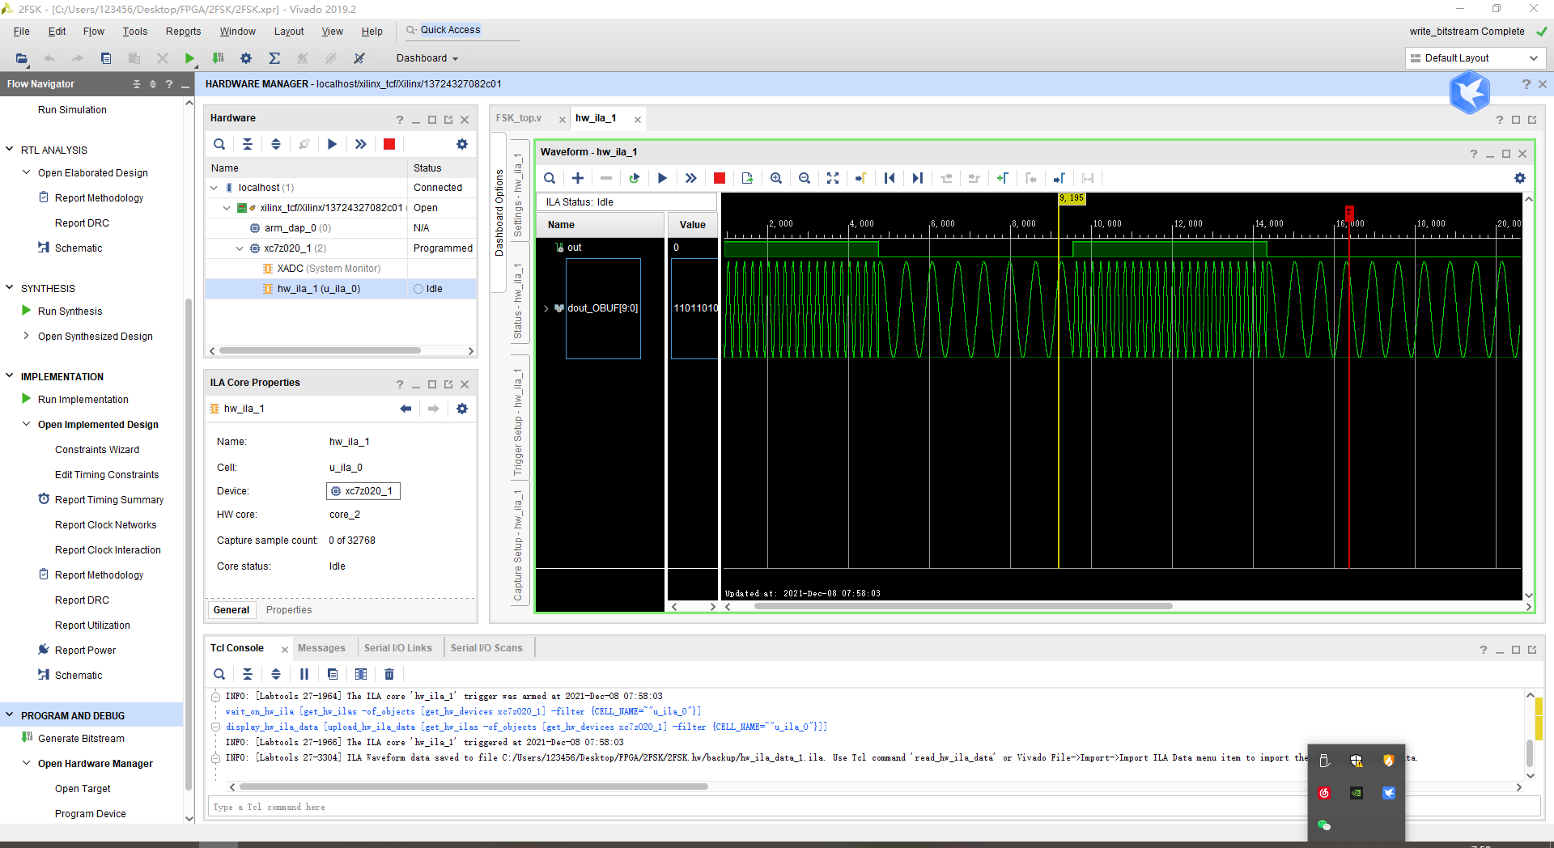The width and height of the screenshot is (1554, 848).
Task: Click Generate Bitstream in Flow Navigator
Action: [x=81, y=738]
